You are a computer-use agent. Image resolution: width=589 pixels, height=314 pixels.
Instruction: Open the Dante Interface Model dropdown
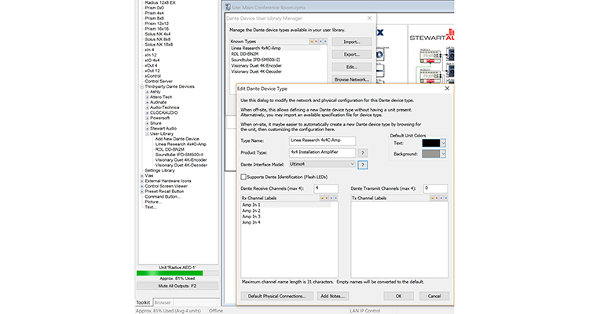pos(351,165)
